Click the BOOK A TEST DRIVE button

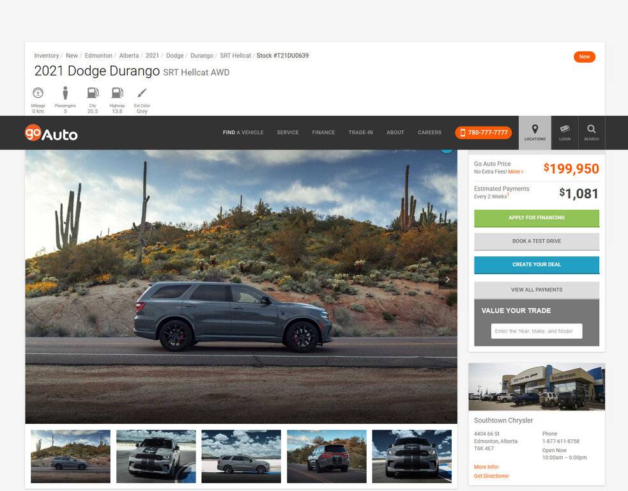pyautogui.click(x=536, y=241)
